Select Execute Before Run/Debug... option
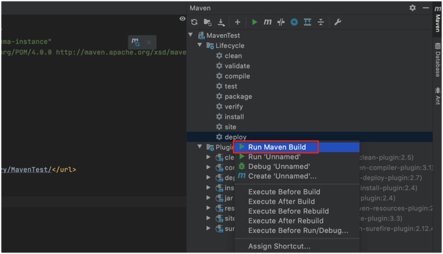 (x=297, y=230)
